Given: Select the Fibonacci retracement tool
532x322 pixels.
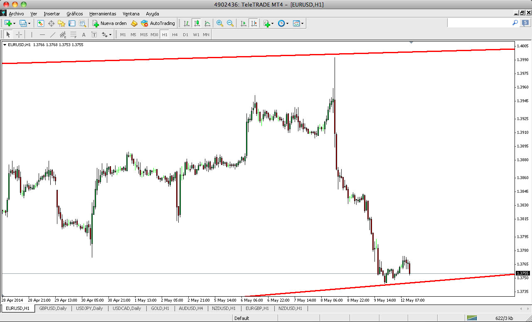Looking at the screenshot, I should coord(73,34).
